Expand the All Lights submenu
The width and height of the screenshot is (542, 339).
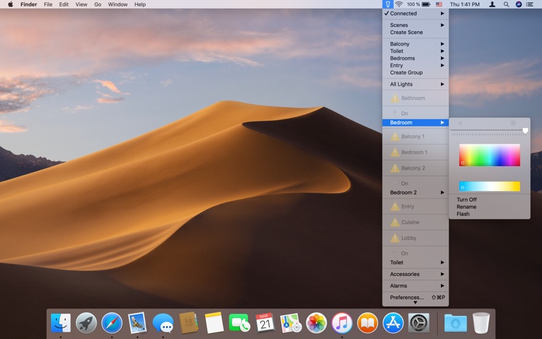415,84
